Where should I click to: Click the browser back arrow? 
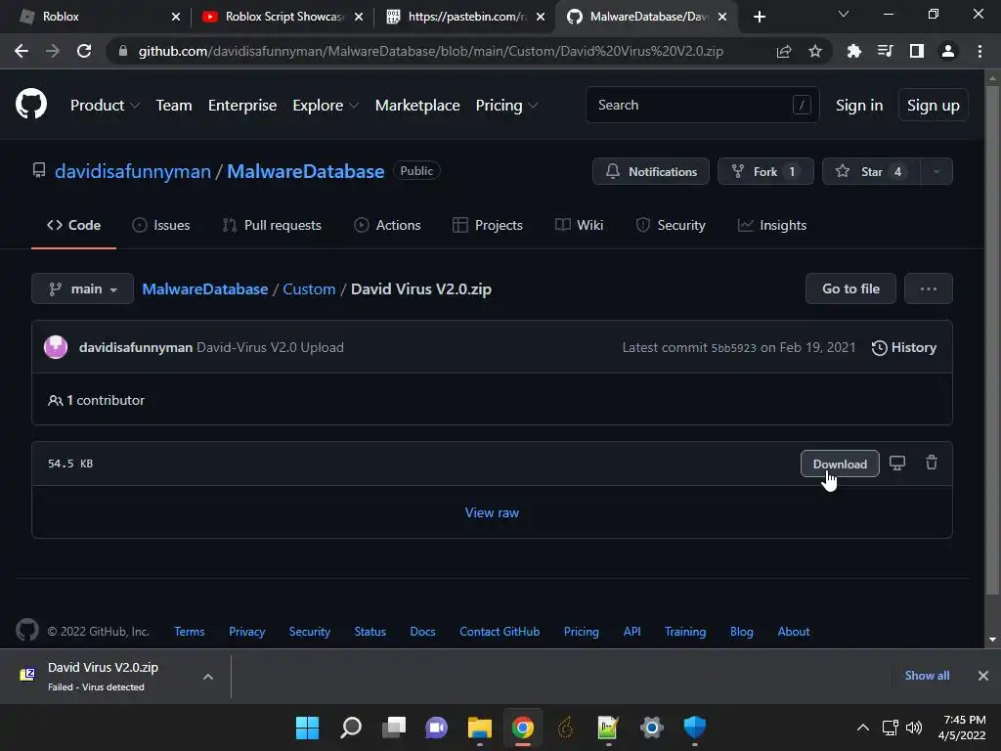tap(22, 51)
